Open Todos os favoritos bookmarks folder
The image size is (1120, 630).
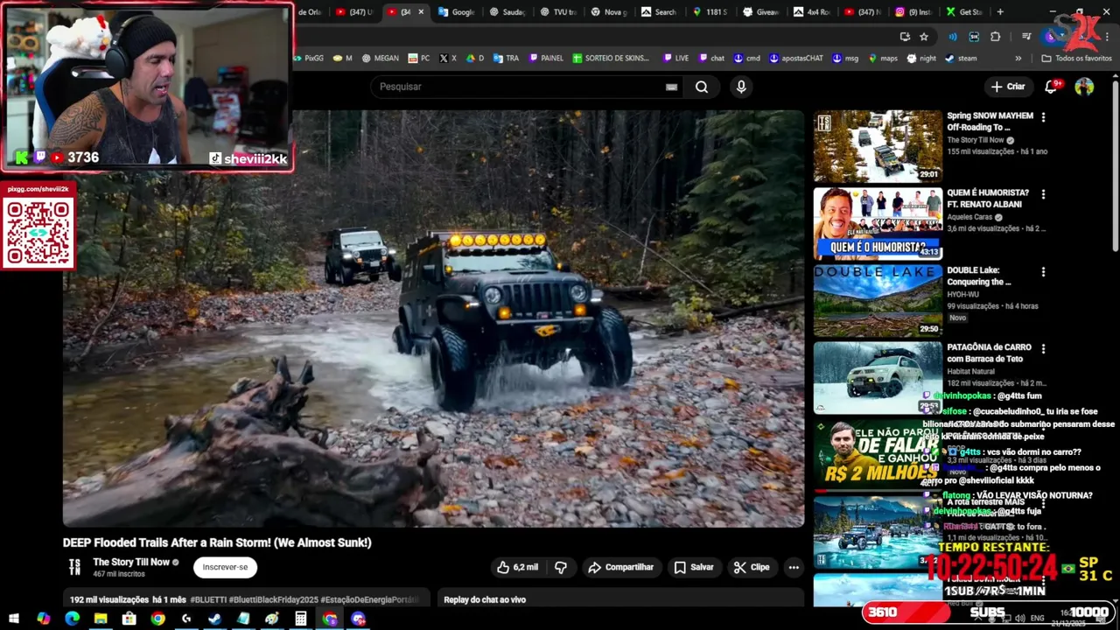pos(1076,59)
